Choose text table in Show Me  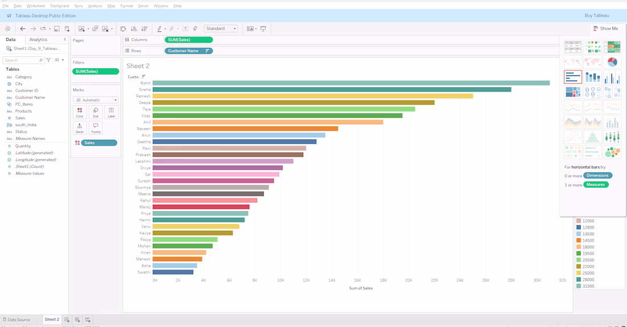point(573,47)
